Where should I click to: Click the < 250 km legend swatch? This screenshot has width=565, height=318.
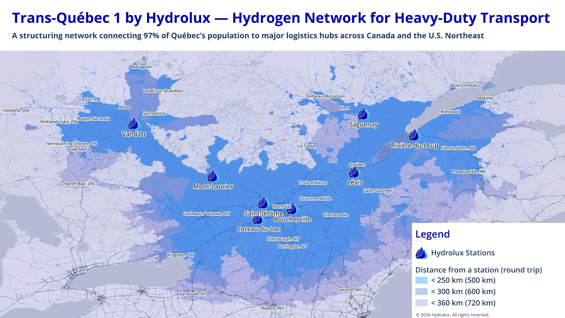421,280
